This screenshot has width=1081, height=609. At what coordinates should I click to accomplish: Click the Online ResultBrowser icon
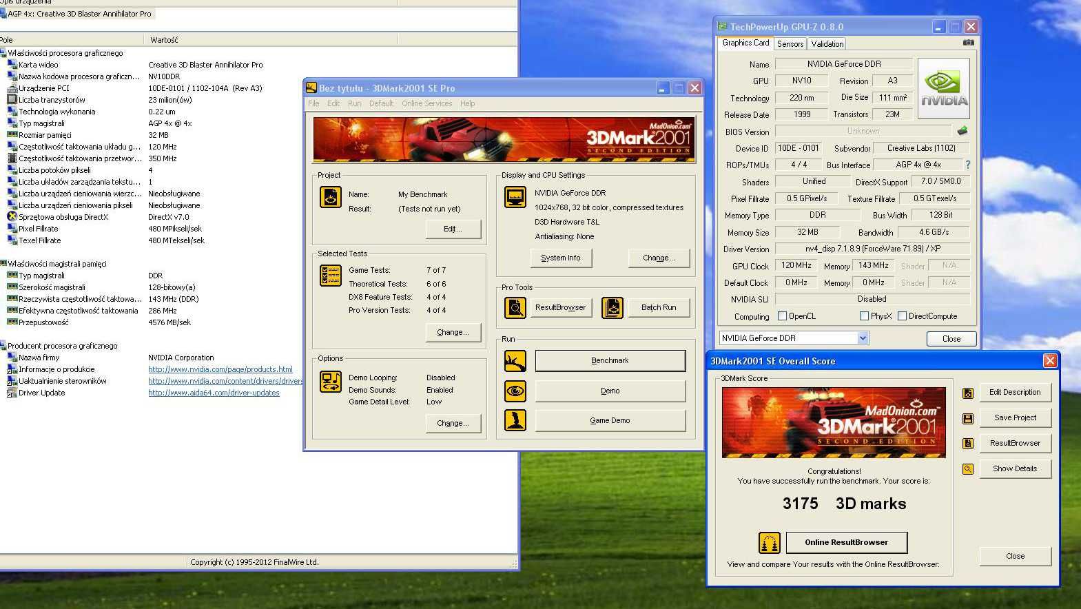[x=769, y=543]
